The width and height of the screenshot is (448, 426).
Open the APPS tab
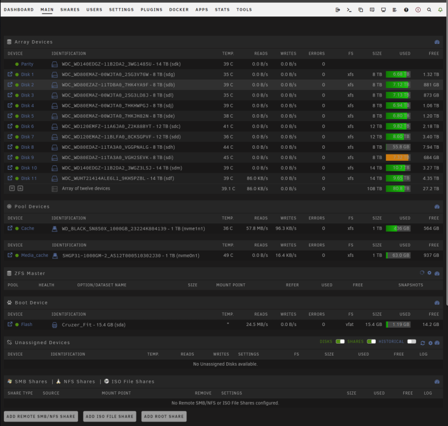point(202,10)
